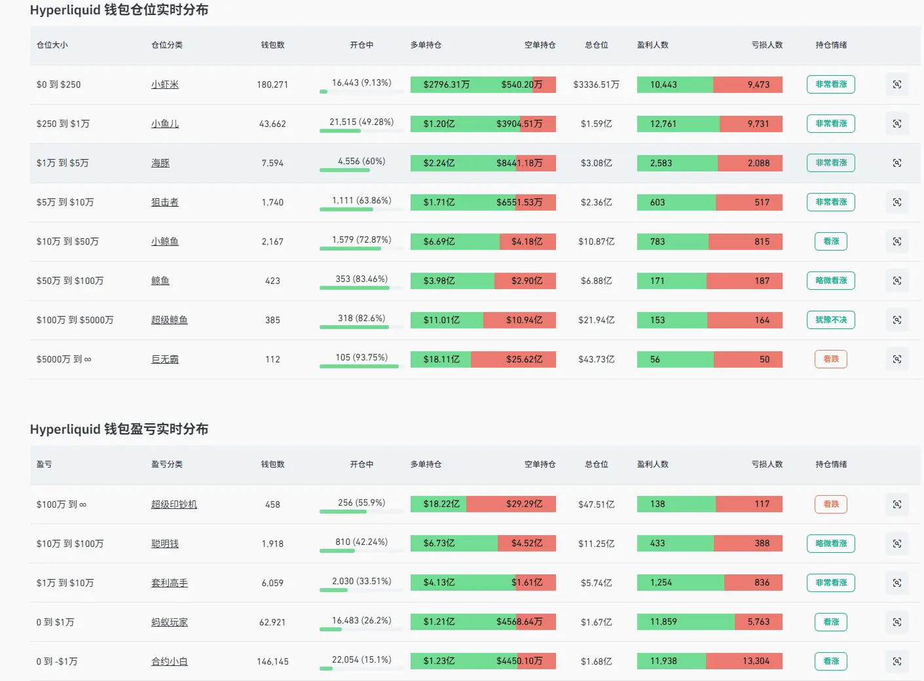Open the detail icon for the 小鲸鱼 row
Viewport: 924px width, 681px height.
[897, 241]
